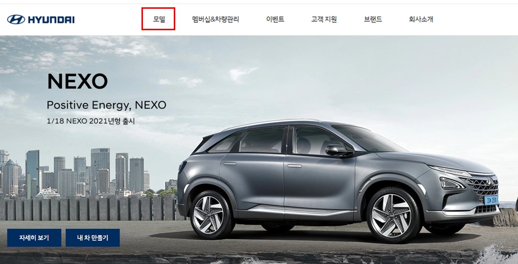
Task: Select the 브랜드 menu item
Action: click(373, 20)
